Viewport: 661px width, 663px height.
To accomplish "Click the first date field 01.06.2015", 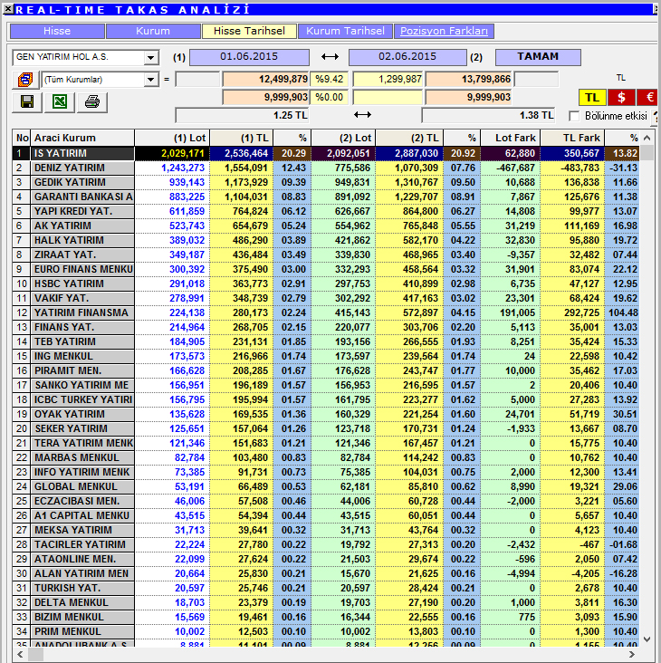I will 249,57.
